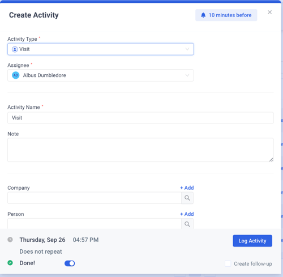The image size is (283, 277).
Task: Toggle the Done! switch off
Action: 70,263
